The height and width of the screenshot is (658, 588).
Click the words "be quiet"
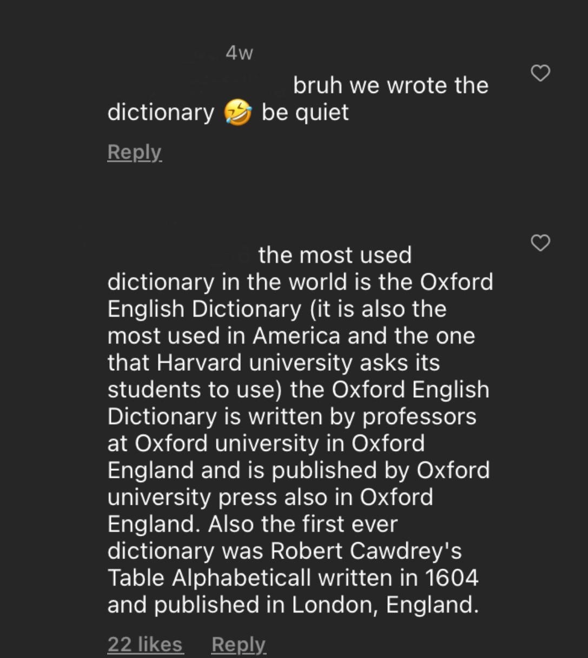pos(305,113)
